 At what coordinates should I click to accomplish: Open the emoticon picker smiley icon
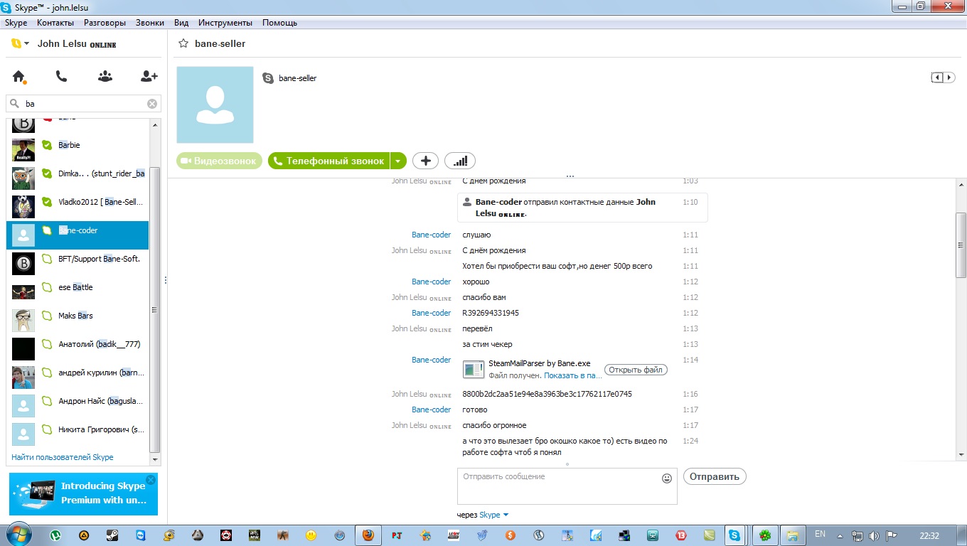[x=667, y=478]
